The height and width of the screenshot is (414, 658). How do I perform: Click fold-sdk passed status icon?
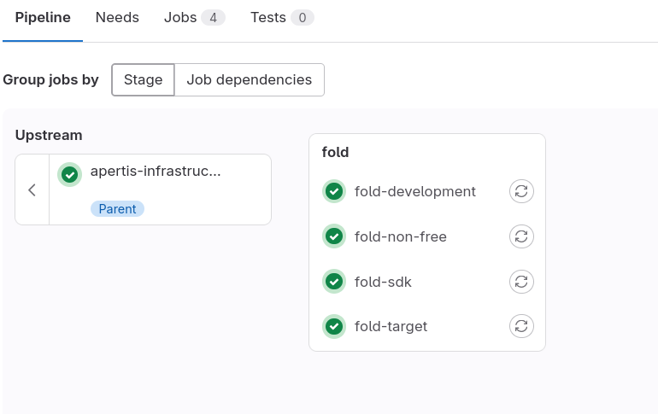pos(334,282)
